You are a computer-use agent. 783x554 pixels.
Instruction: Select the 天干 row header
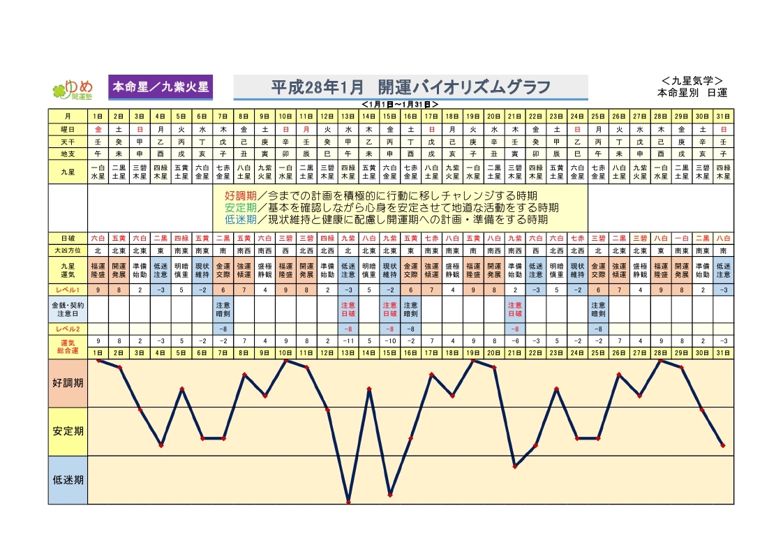click(68, 141)
